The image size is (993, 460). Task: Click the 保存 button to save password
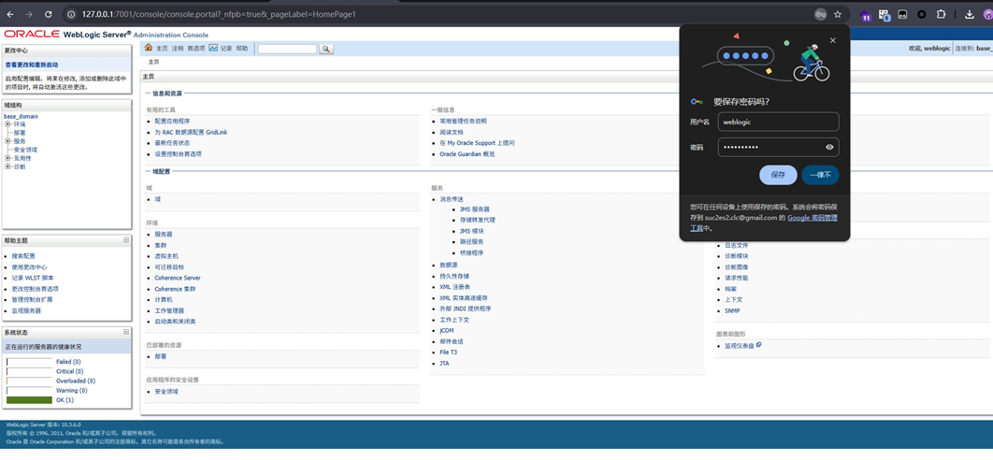coord(778,175)
